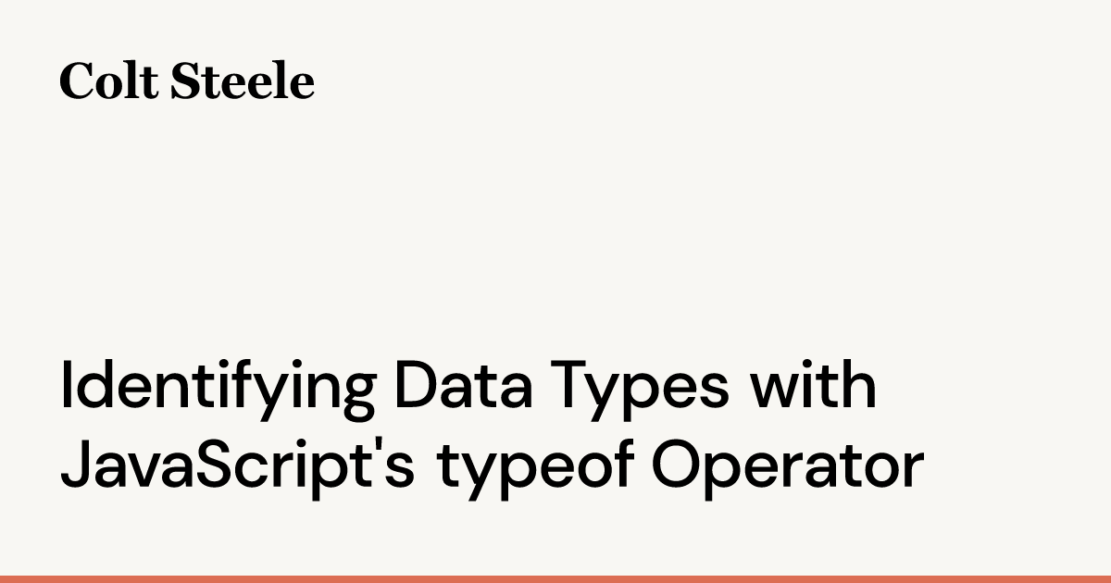This screenshot has width=1111, height=583.
Task: Click the capital C of Colt
Action: (77, 81)
